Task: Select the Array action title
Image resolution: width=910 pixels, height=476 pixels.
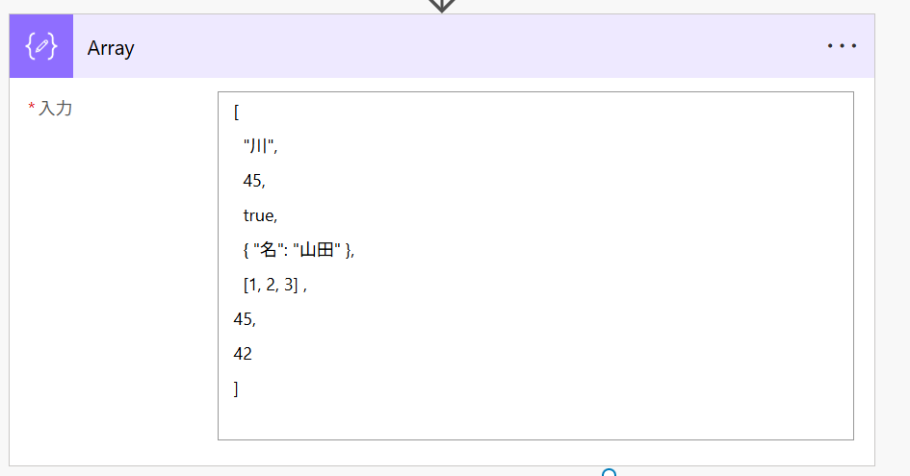Action: click(x=111, y=48)
